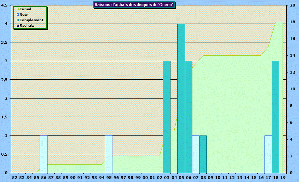299x182 pixels.
Task: Click the teal Complement bar at year 06
Action: (x=188, y=117)
